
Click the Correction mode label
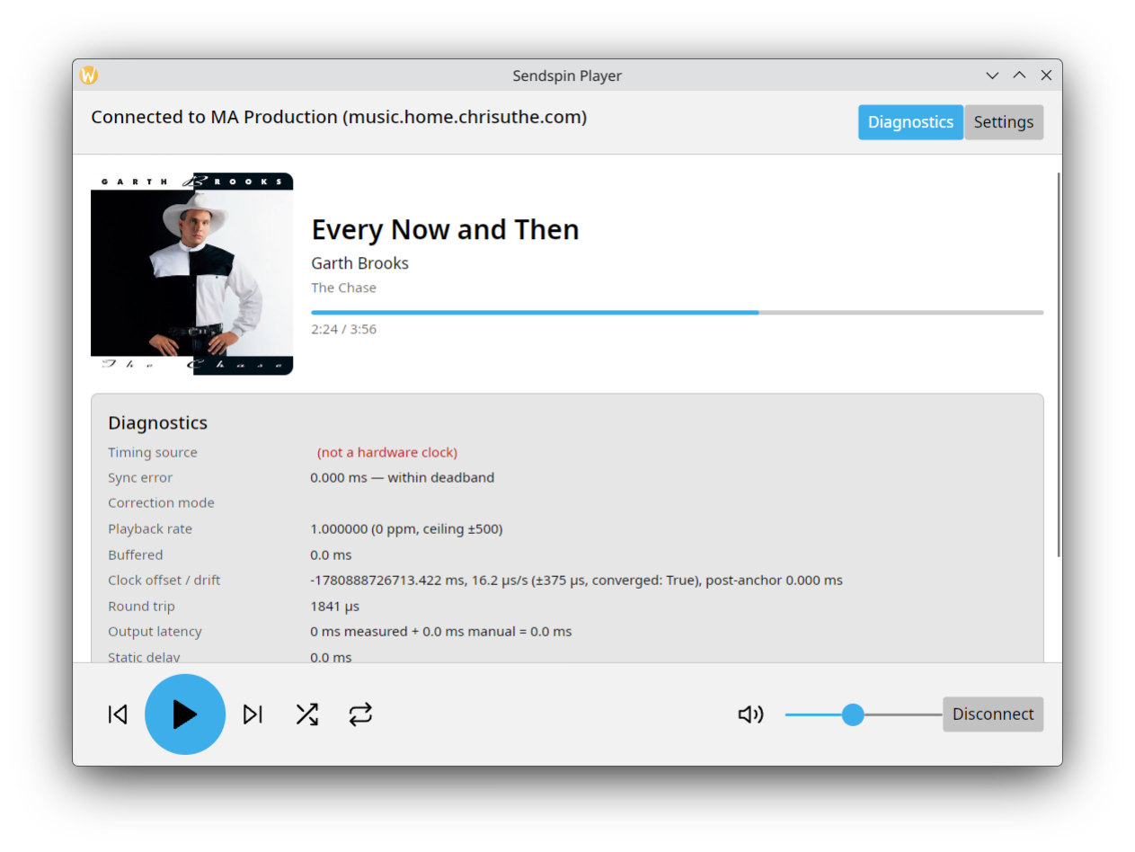point(161,502)
